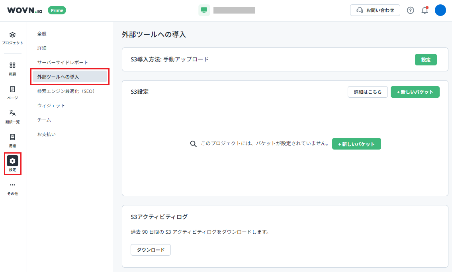
Task: Select 詳細 in settings menu
Action: click(42, 48)
